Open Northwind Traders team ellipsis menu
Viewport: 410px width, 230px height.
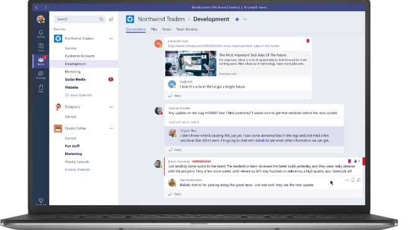tap(111, 38)
